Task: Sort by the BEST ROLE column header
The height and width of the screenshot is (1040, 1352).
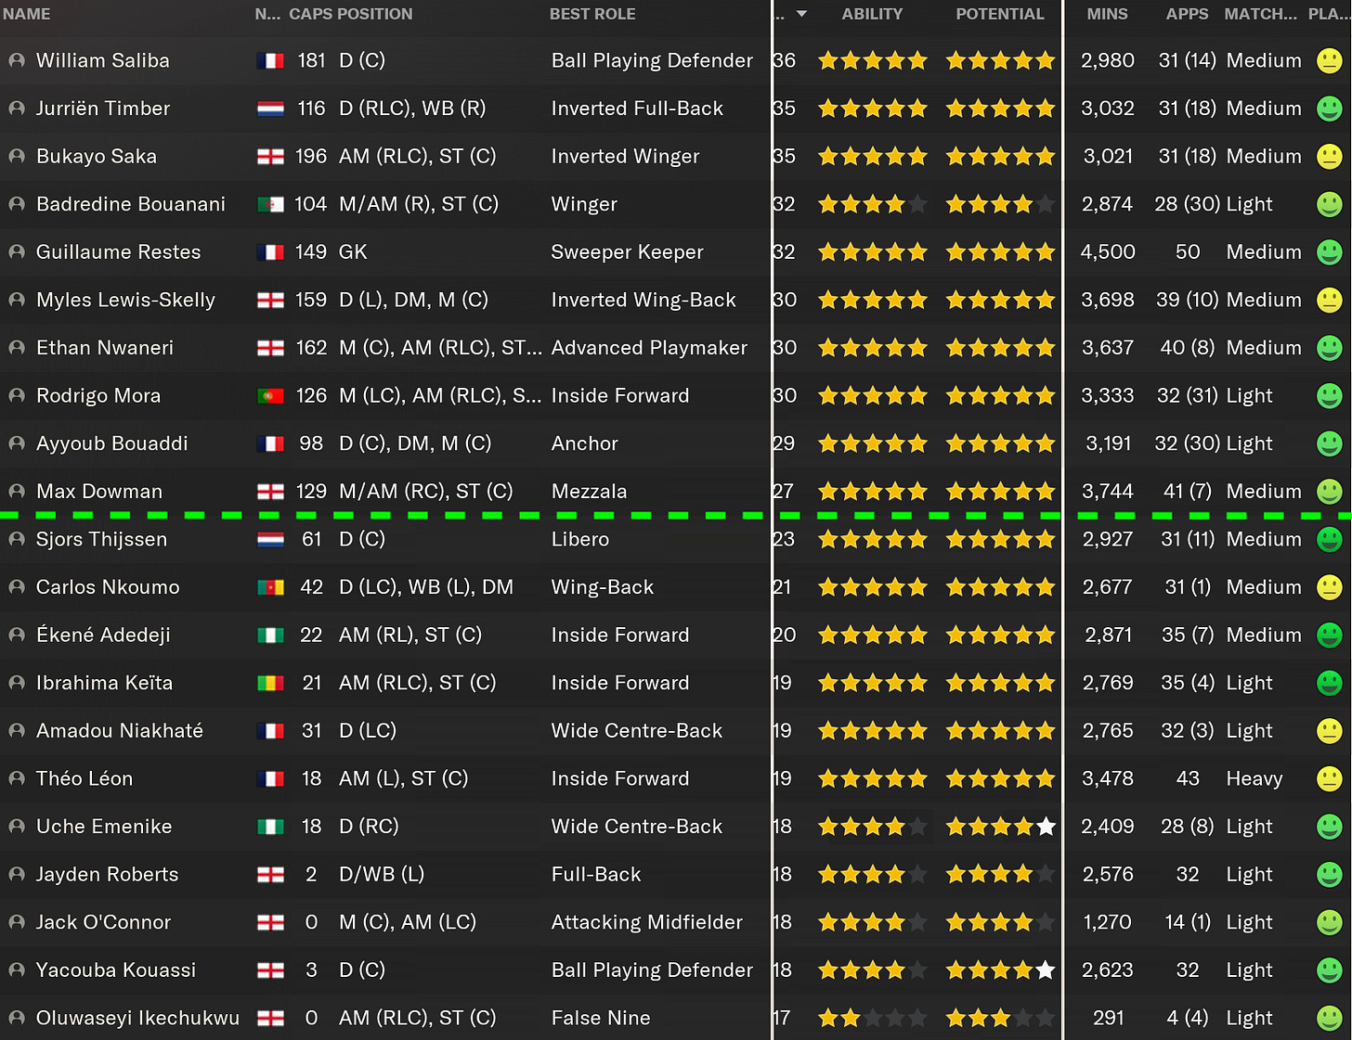Action: click(592, 14)
